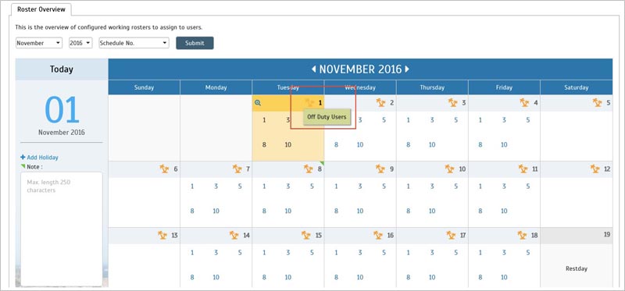Click the Submit button
625x291 pixels.
click(x=195, y=43)
